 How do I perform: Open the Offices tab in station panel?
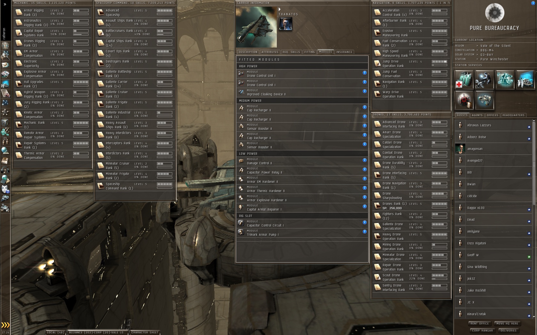(493, 115)
